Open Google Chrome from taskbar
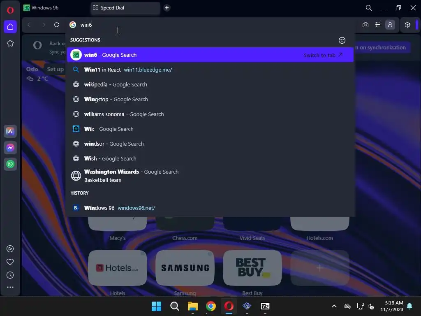This screenshot has height=316, width=421. pyautogui.click(x=211, y=306)
